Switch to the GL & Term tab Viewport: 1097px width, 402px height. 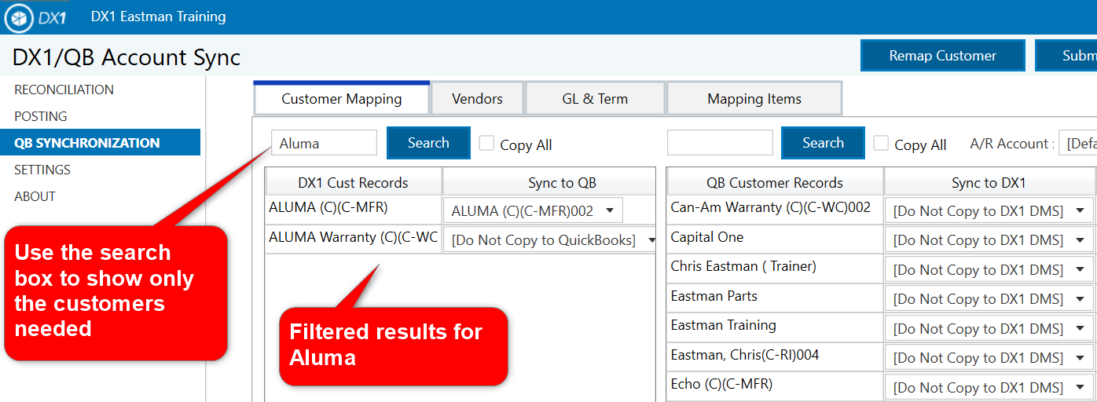[595, 99]
